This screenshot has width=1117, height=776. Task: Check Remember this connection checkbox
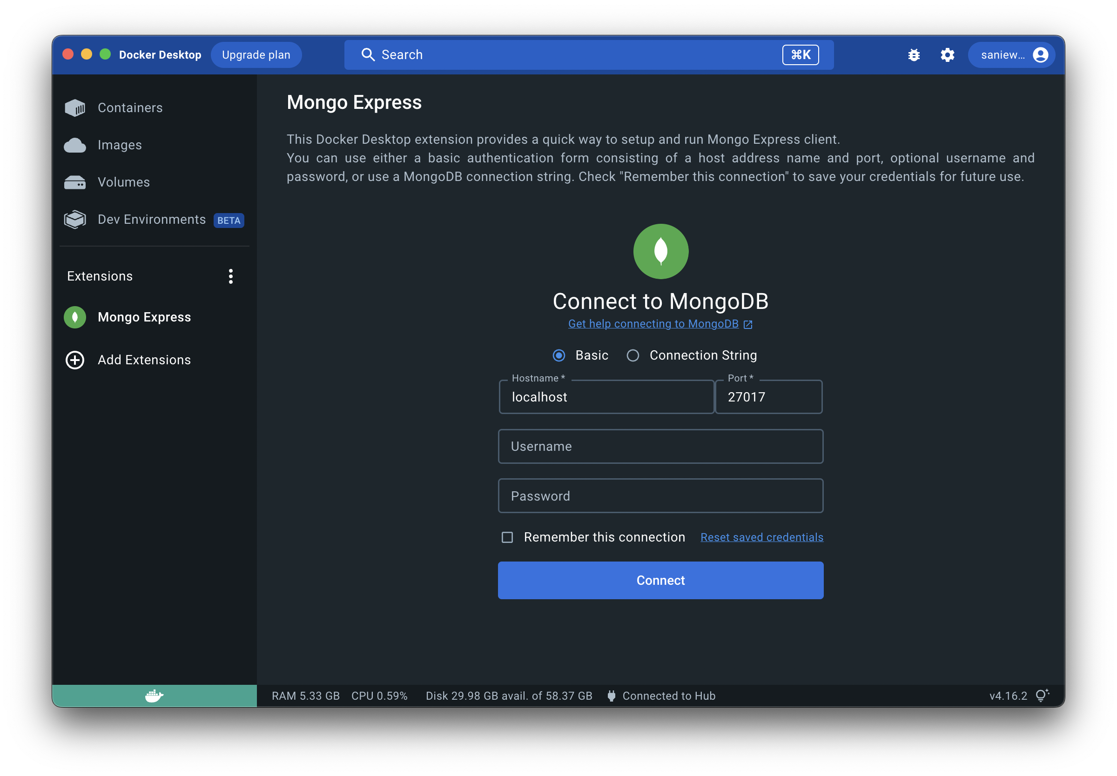507,537
